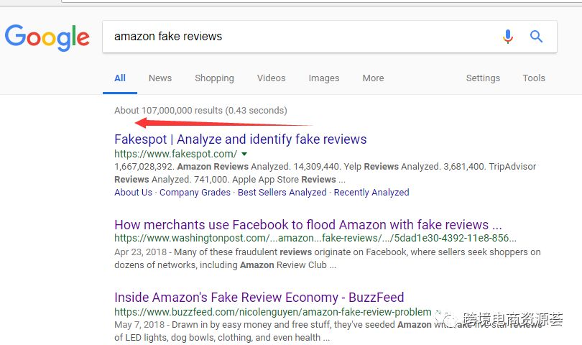Expand the fakespot.com URL dropdown arrow

tap(244, 154)
